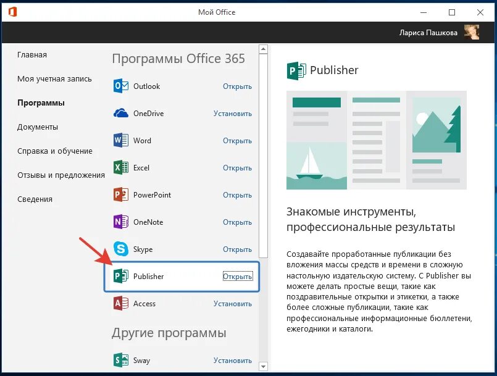
Task: Click the Другие программы heading
Action: point(169,333)
